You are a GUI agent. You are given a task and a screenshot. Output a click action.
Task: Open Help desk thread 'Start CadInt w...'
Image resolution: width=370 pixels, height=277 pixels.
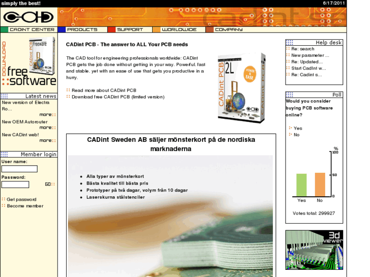pos(308,69)
